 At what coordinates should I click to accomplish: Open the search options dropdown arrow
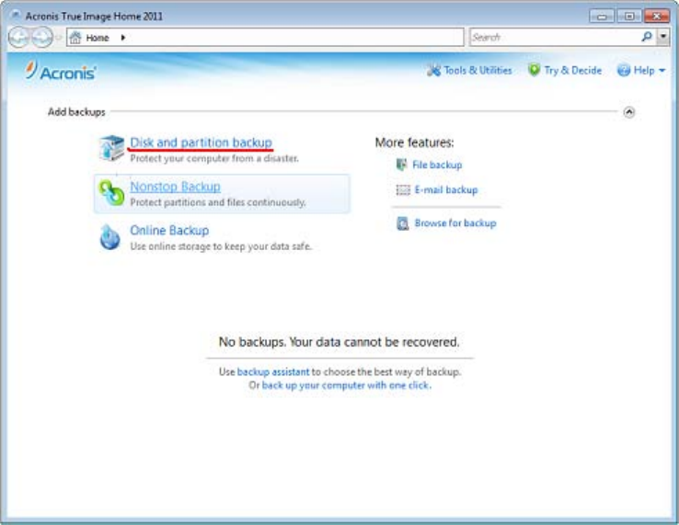pyautogui.click(x=663, y=37)
